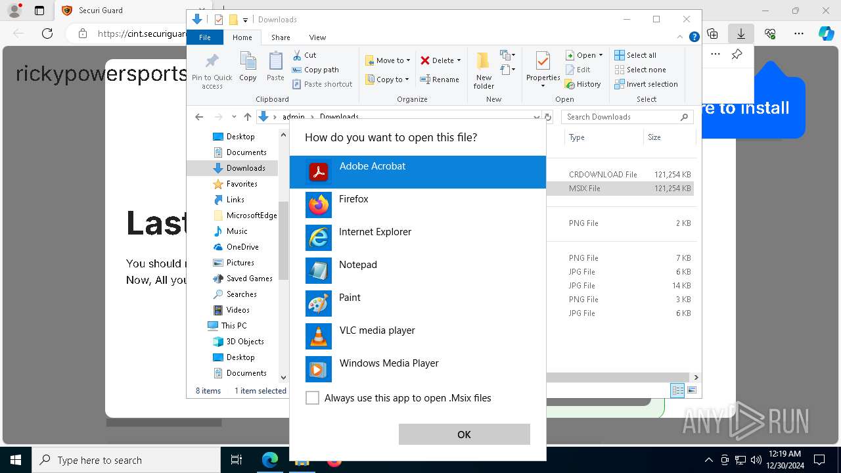Sort by the Type column header

[x=604, y=137]
